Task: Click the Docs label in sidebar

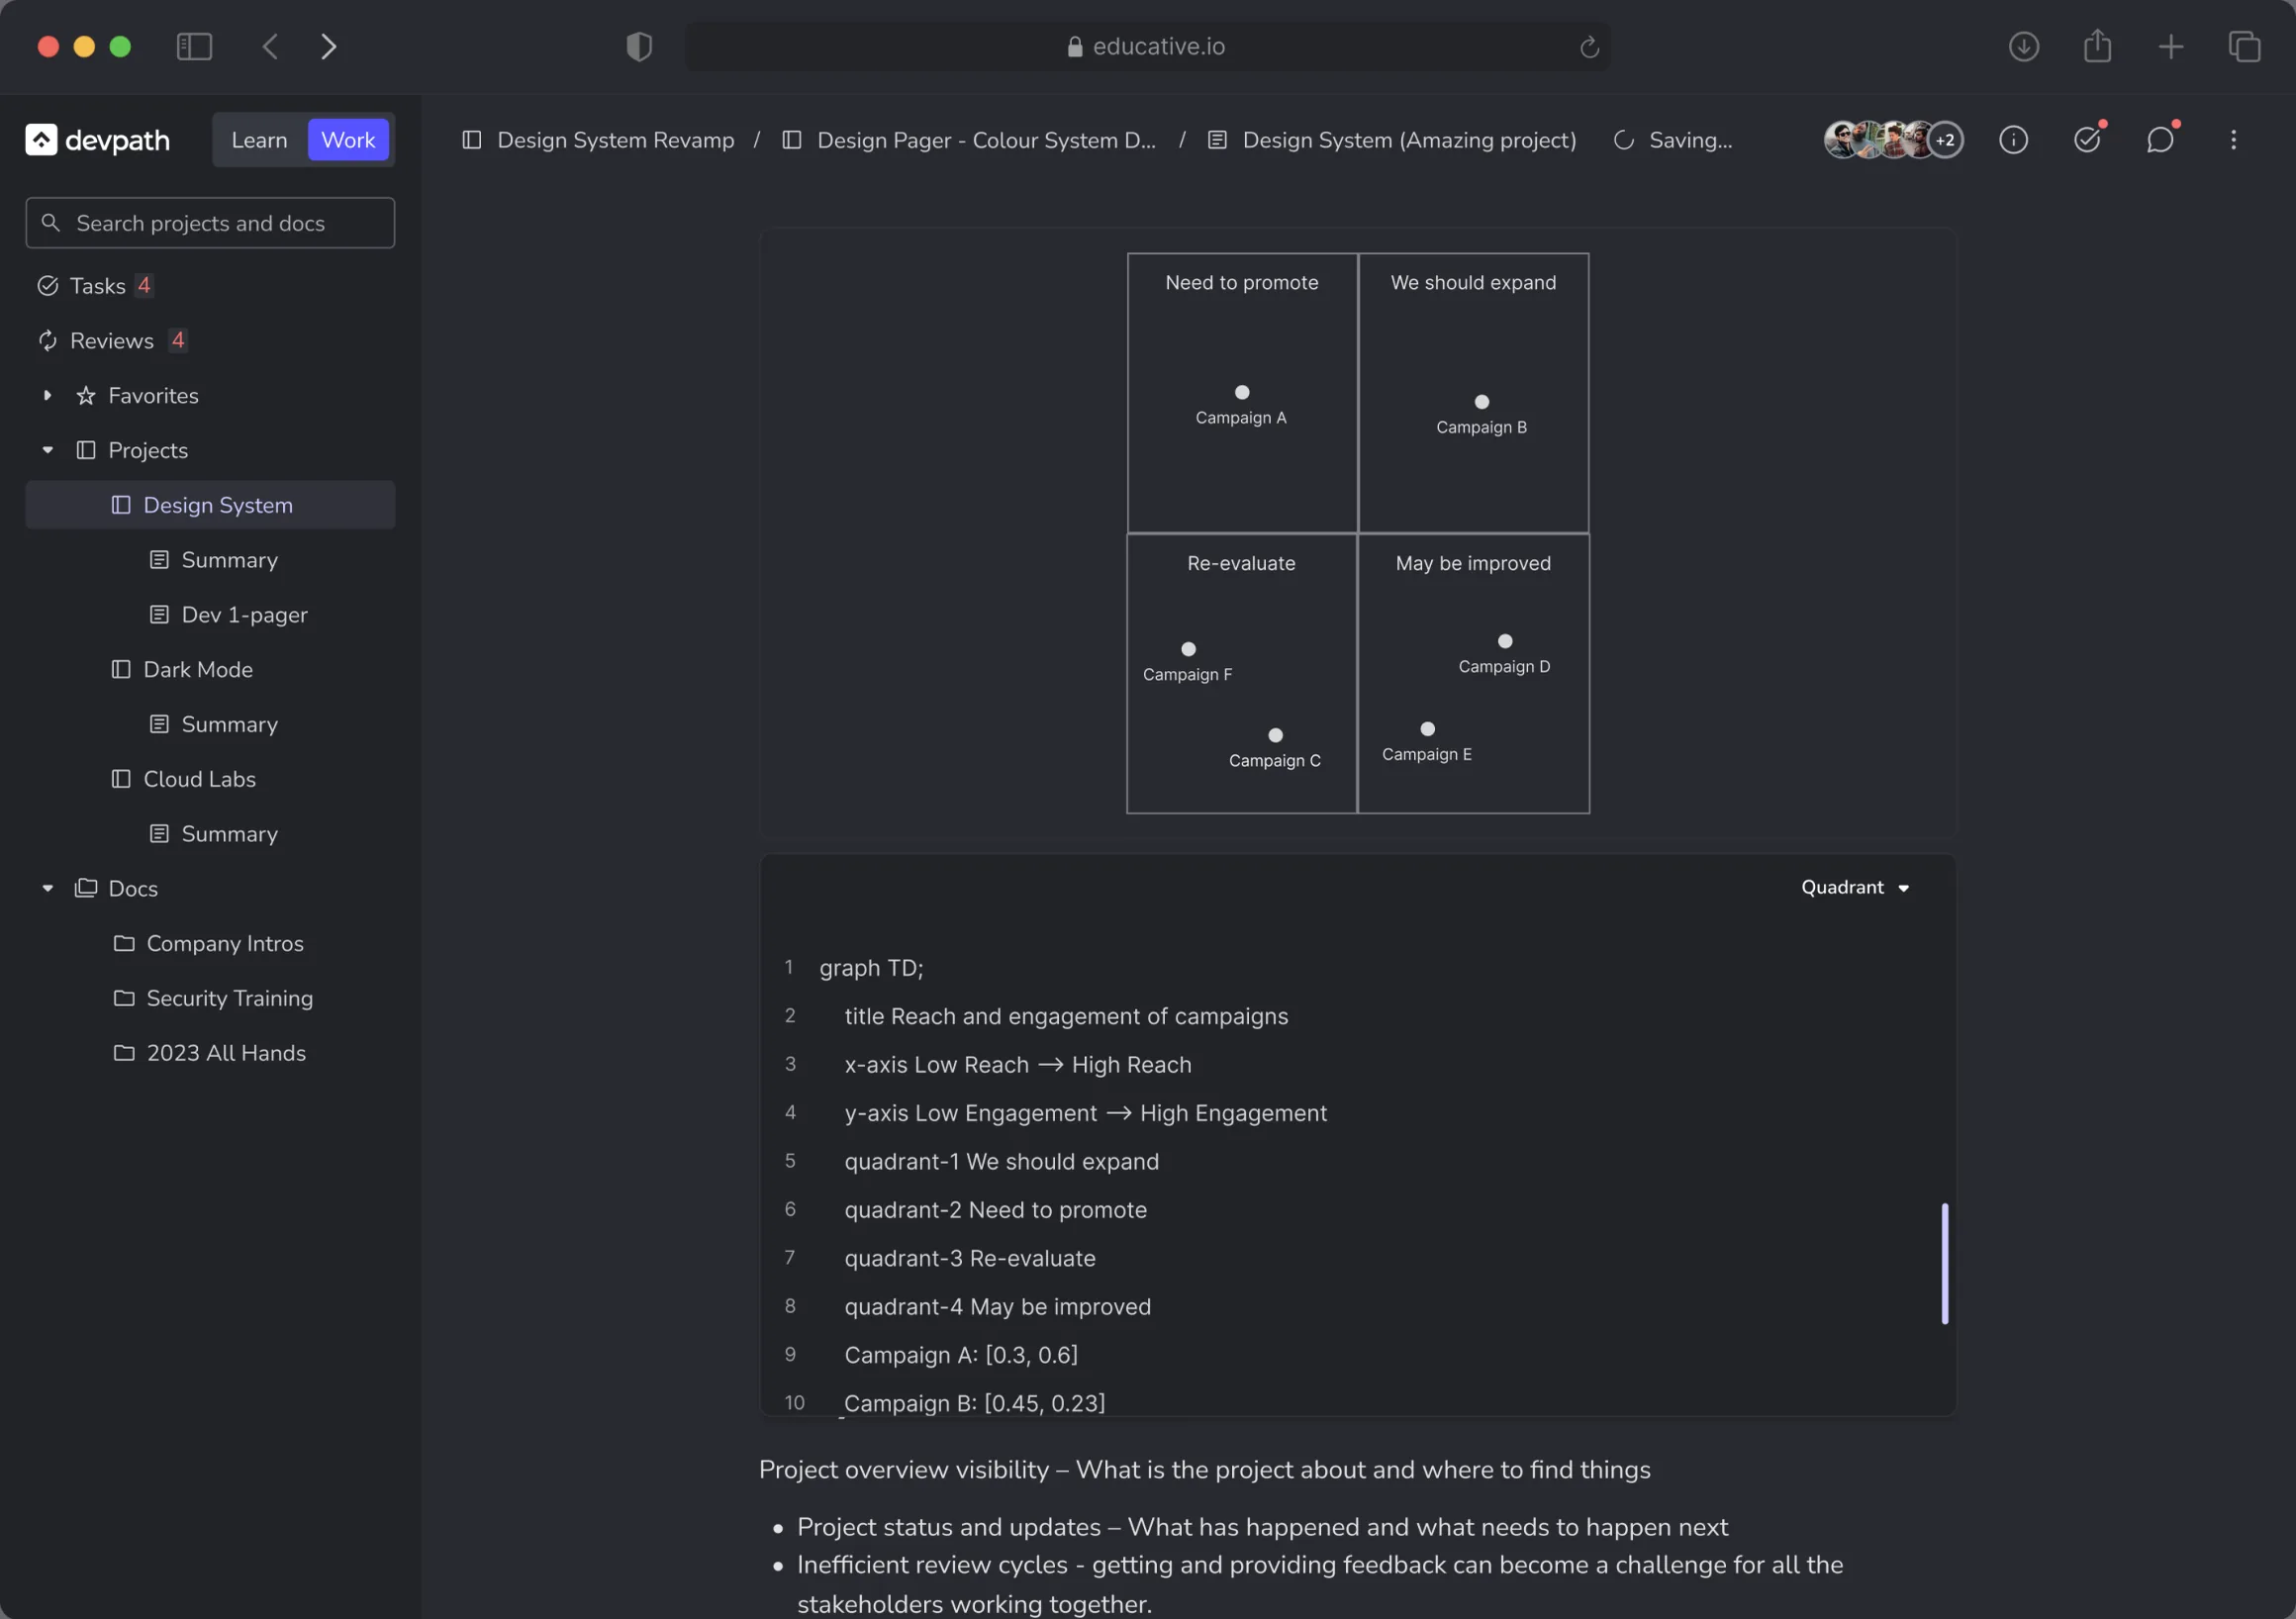Action: coord(133,888)
